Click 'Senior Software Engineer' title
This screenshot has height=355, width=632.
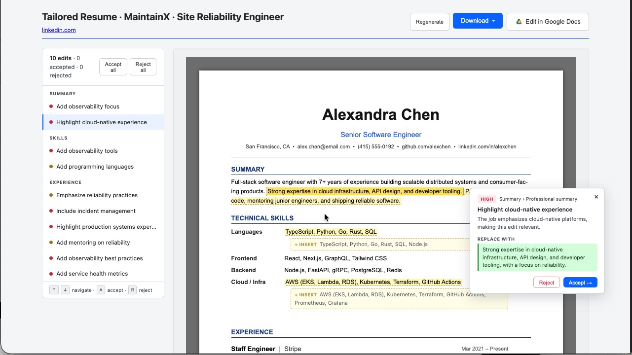(381, 135)
